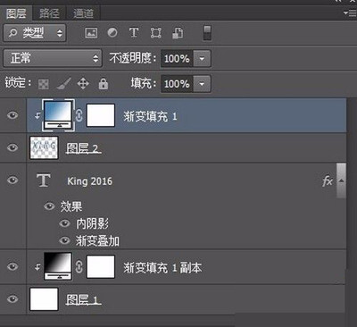
Task: Toggle visibility of 渐变叠加 effect
Action: click(64, 240)
